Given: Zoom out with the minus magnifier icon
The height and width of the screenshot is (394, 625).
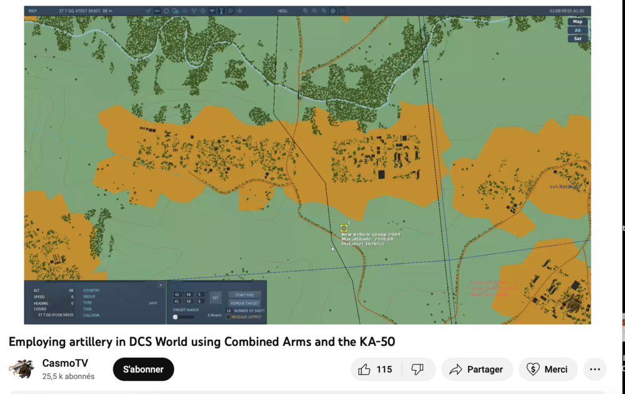Looking at the screenshot, I should tap(314, 11).
